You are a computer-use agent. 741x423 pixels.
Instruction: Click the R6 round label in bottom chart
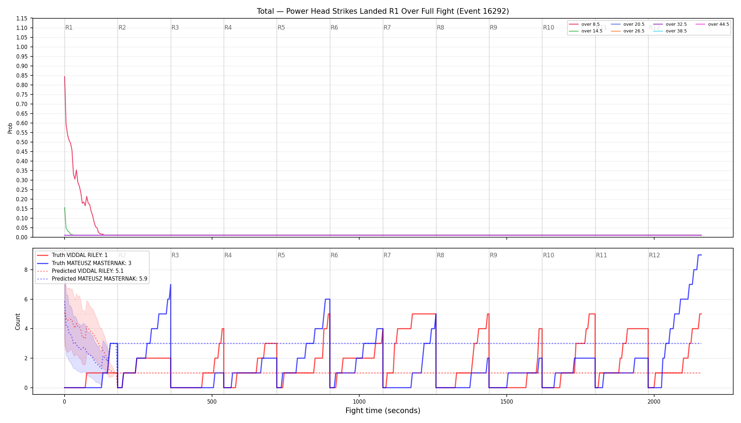pos(334,255)
